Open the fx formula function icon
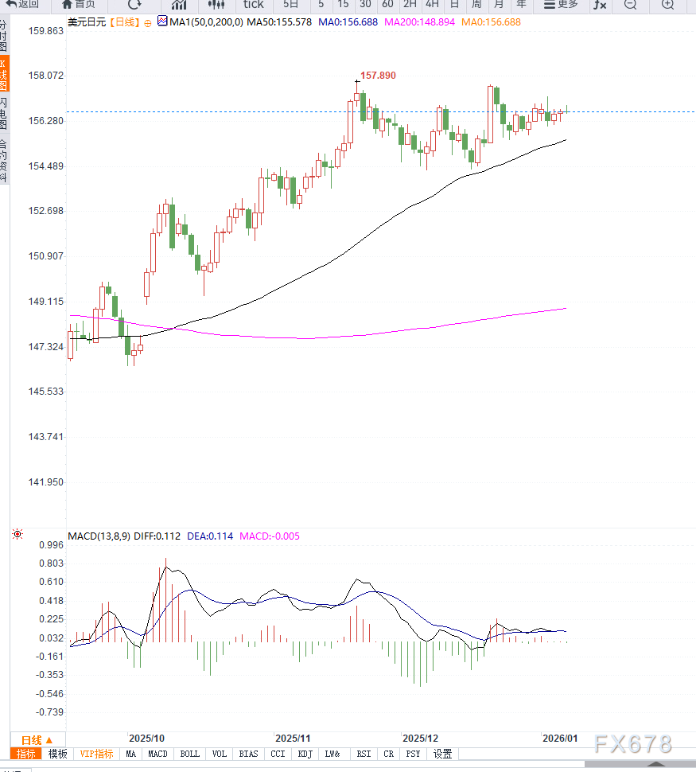Image resolution: width=696 pixels, height=772 pixels. point(599,4)
